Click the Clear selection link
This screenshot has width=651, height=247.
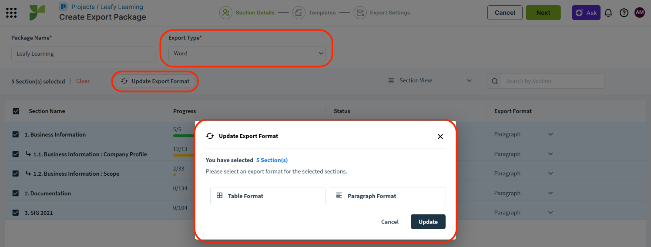point(83,81)
